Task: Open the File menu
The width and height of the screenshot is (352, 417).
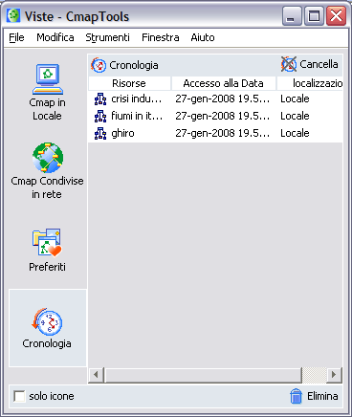Action: click(16, 37)
